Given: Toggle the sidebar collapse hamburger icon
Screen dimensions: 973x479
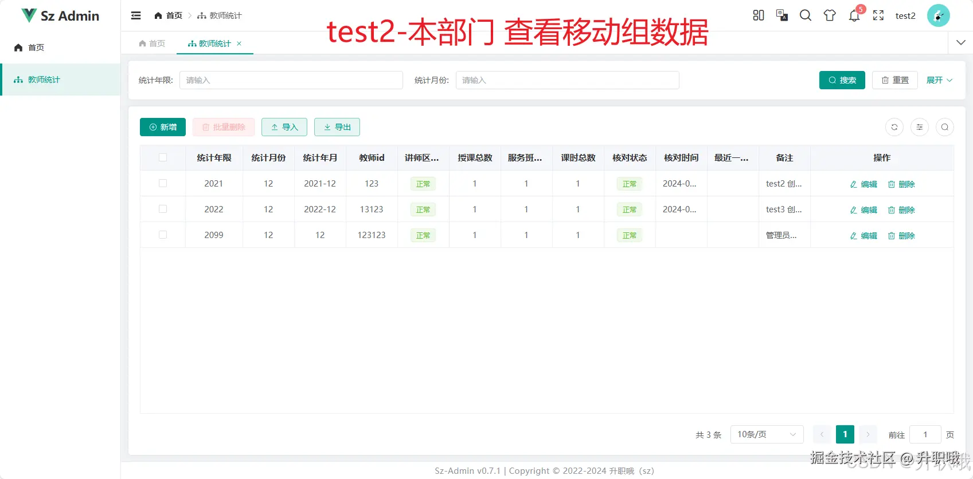Looking at the screenshot, I should 136,15.
